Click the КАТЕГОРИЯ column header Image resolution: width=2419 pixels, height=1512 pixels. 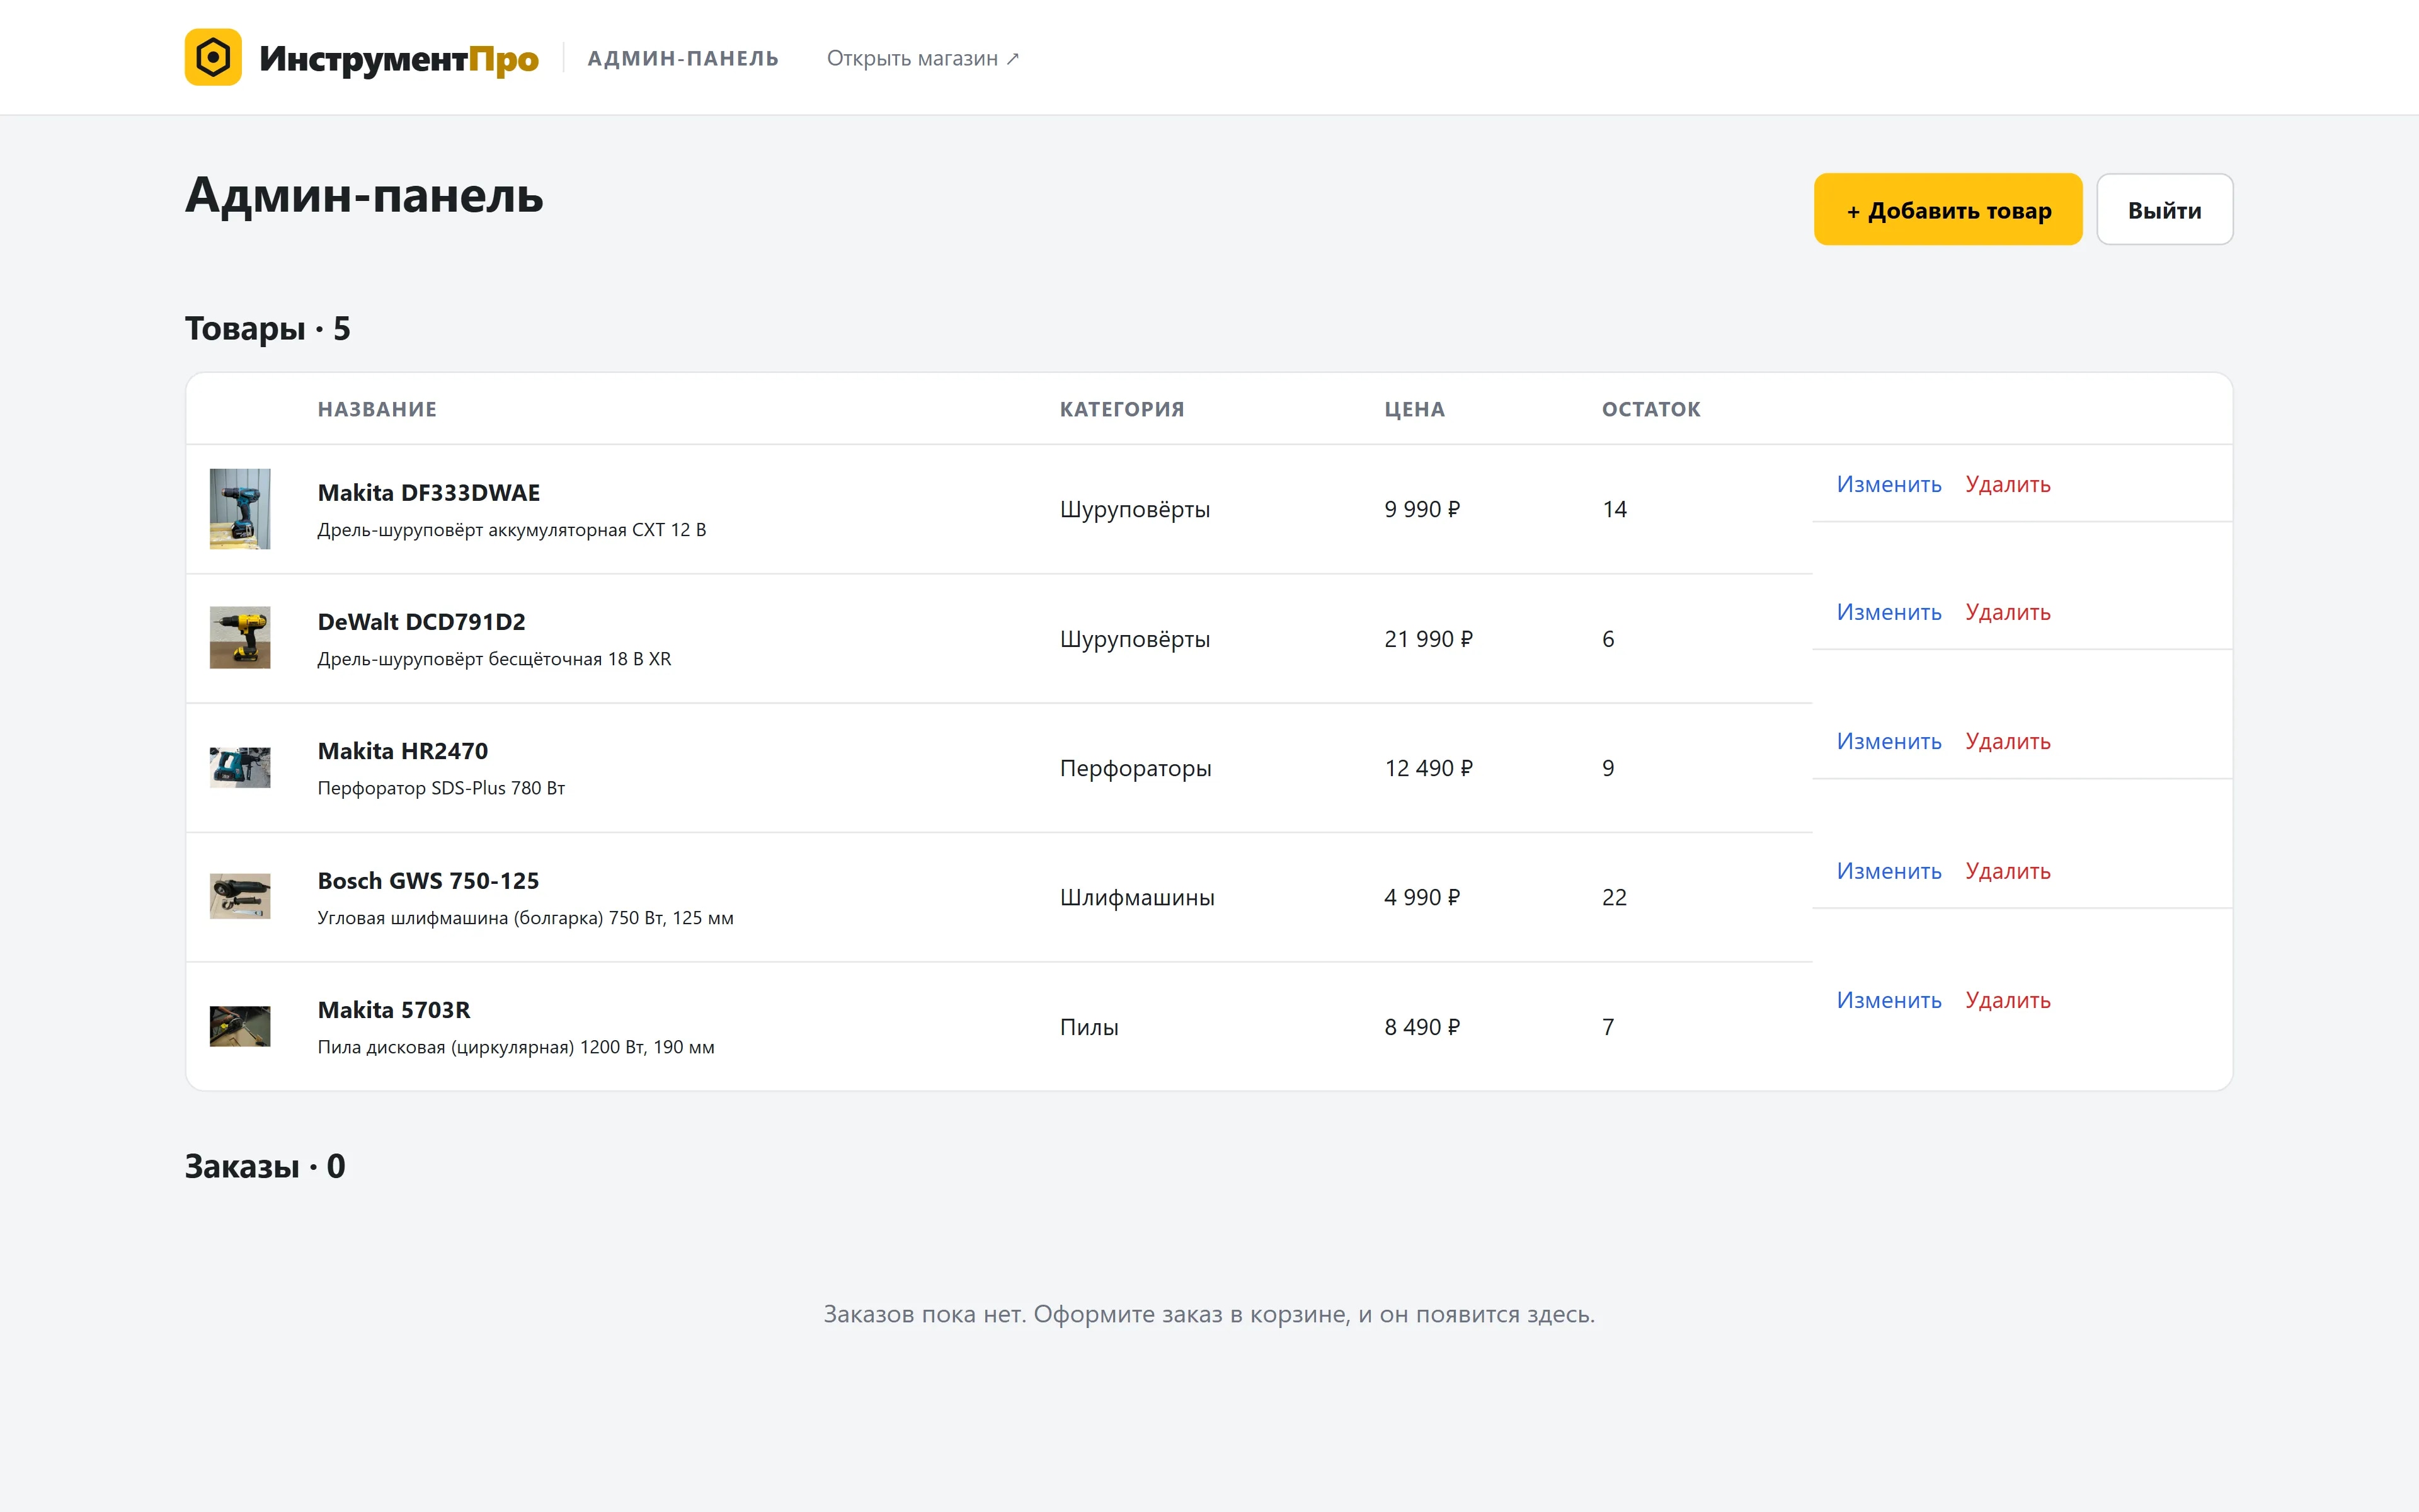tap(1121, 409)
